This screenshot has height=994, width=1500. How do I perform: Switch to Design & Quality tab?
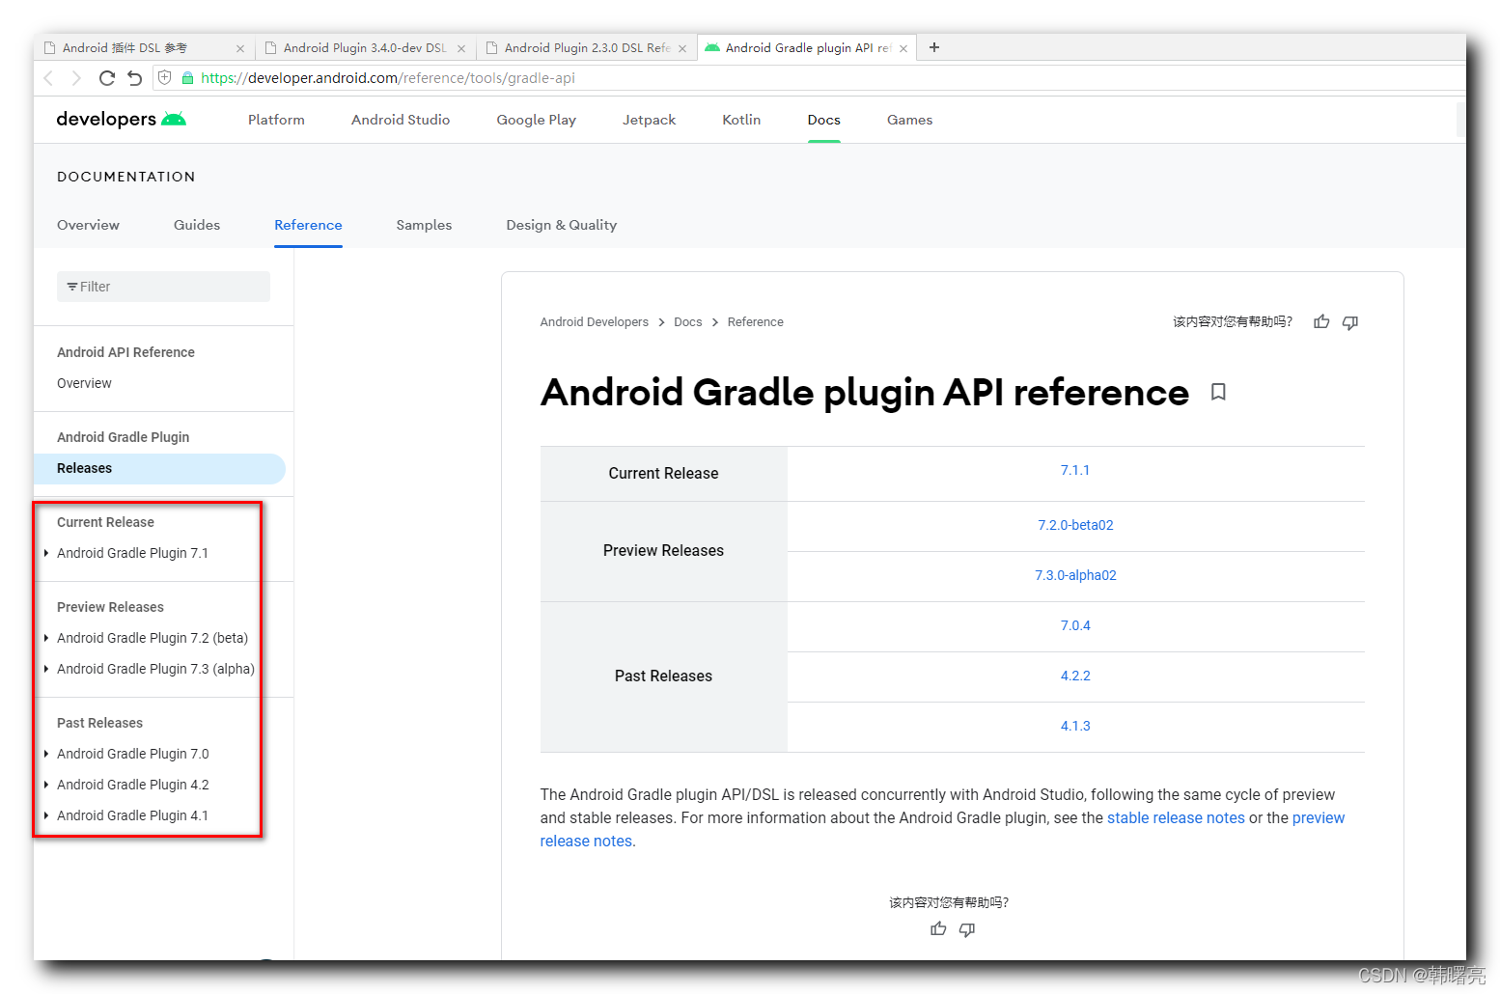562,225
